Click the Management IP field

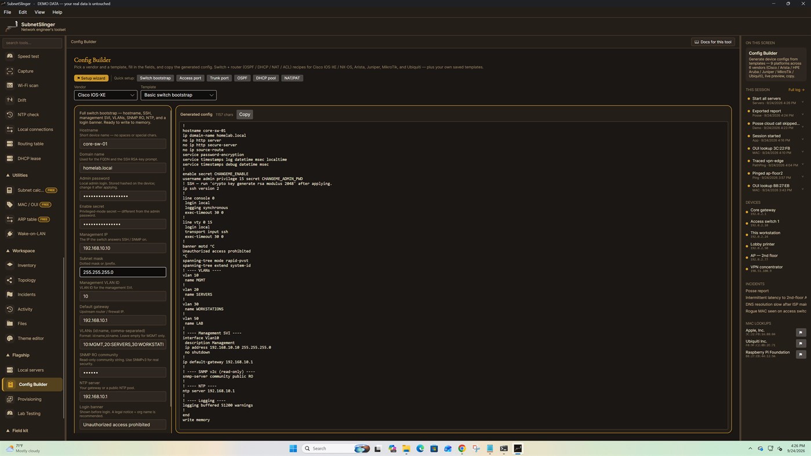(x=123, y=248)
